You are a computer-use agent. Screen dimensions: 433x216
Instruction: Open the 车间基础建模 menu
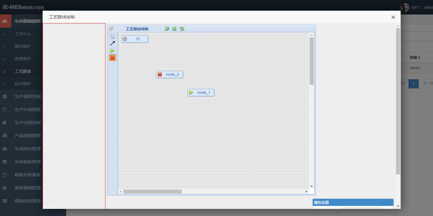click(x=28, y=21)
